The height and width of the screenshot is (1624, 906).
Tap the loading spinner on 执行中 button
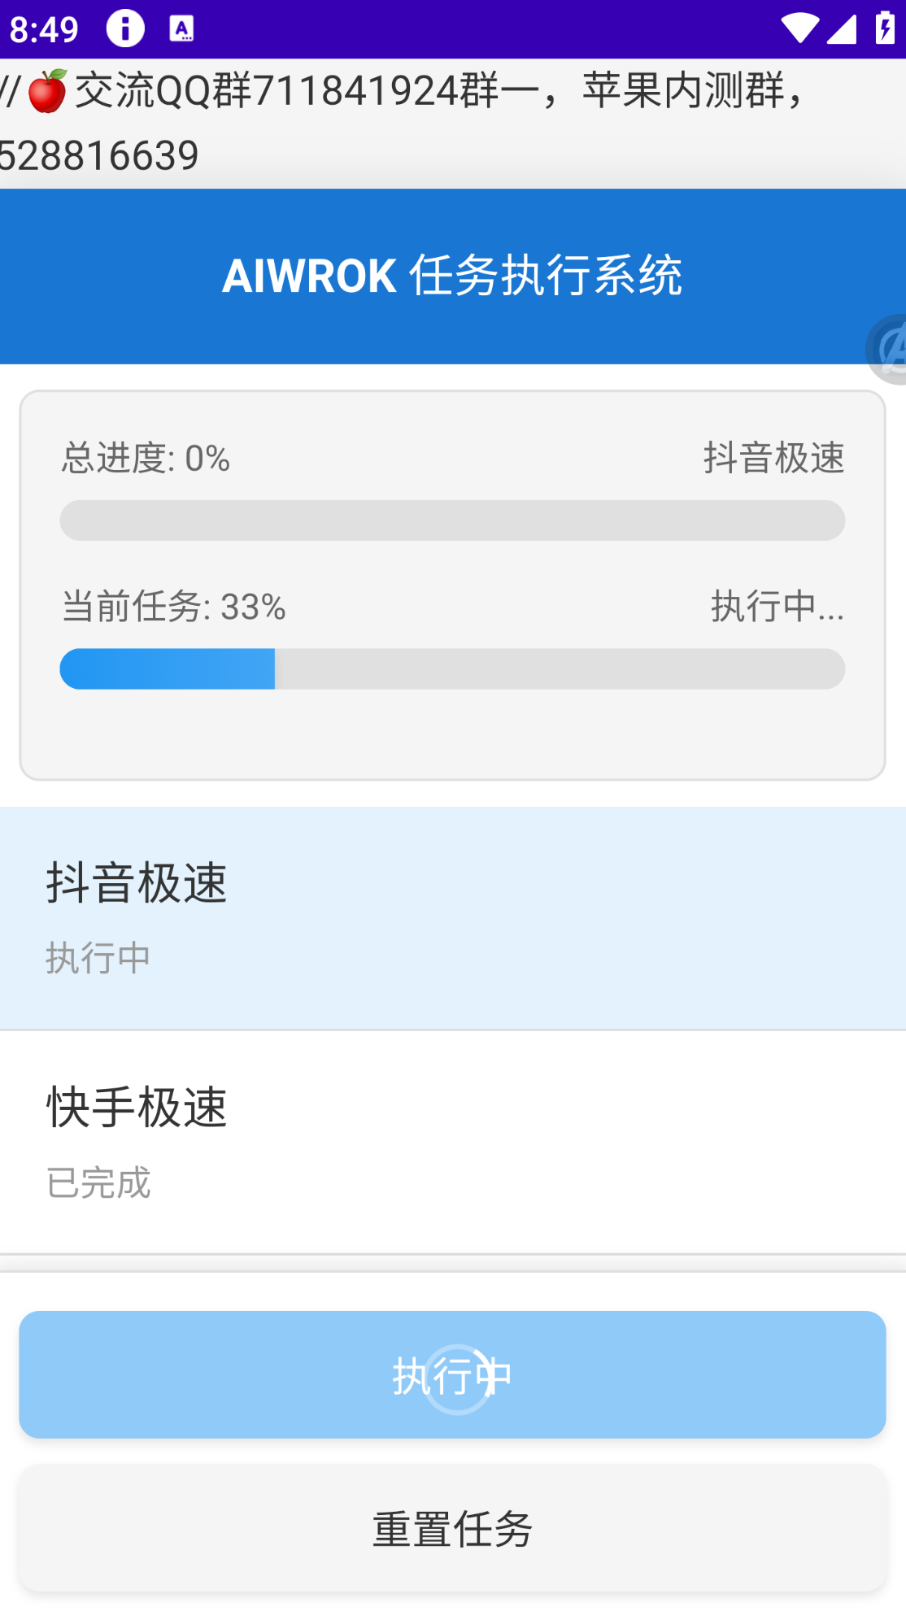pos(457,1379)
